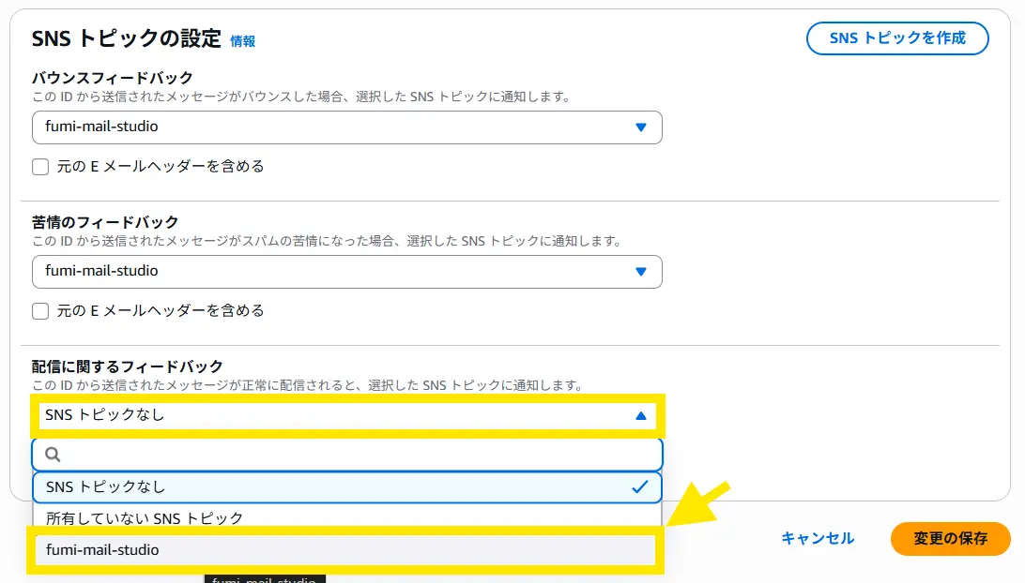Click 元の E メールヘッダーを含める label under complaint section
Viewport: 1025px width, 583px height.
(x=161, y=311)
